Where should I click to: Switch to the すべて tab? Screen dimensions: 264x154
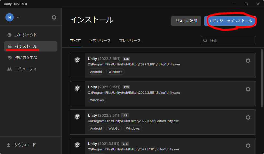point(75,41)
